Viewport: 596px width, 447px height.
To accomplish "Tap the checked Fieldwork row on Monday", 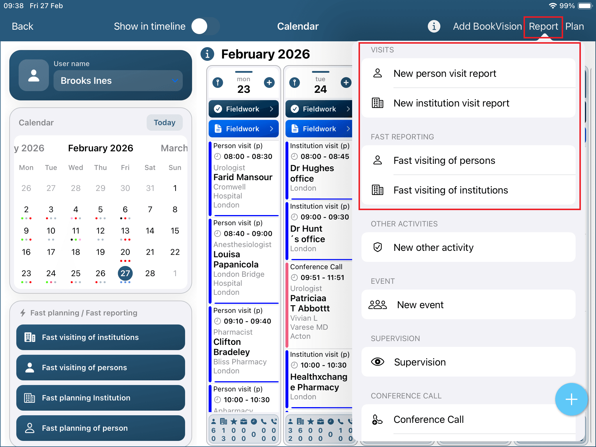I will 244,109.
